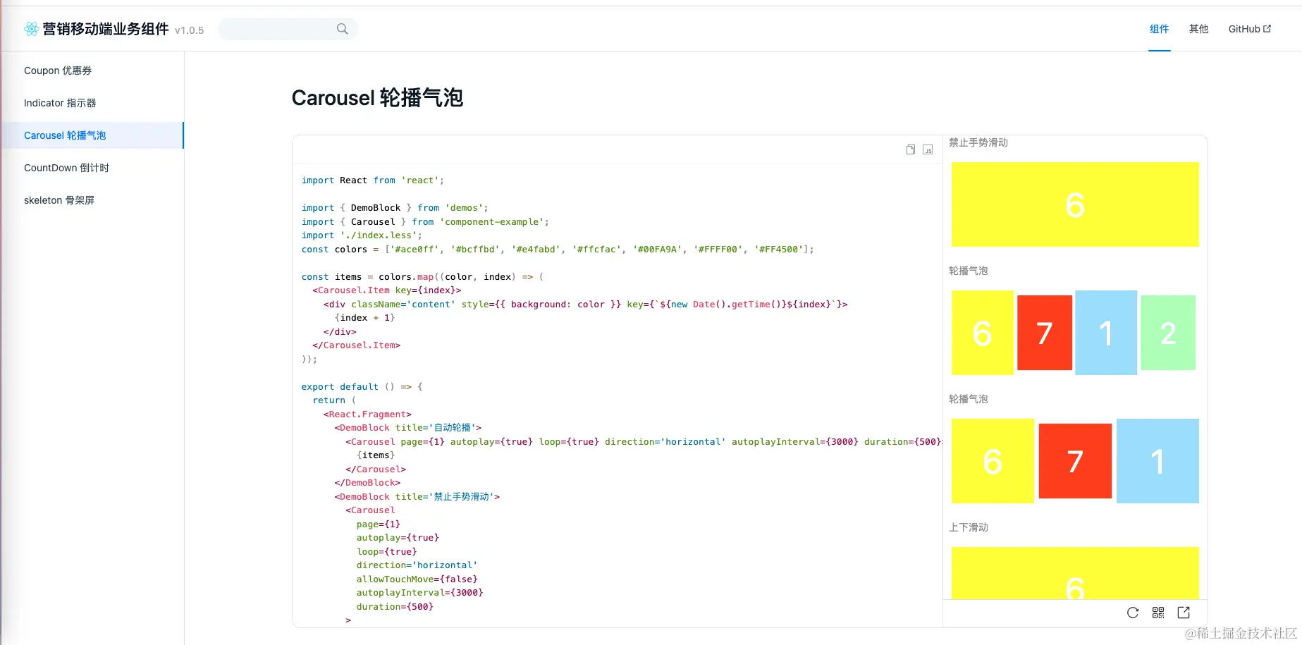The width and height of the screenshot is (1302, 645).
Task: Click the import './index.less' code line
Action: pyautogui.click(x=362, y=235)
